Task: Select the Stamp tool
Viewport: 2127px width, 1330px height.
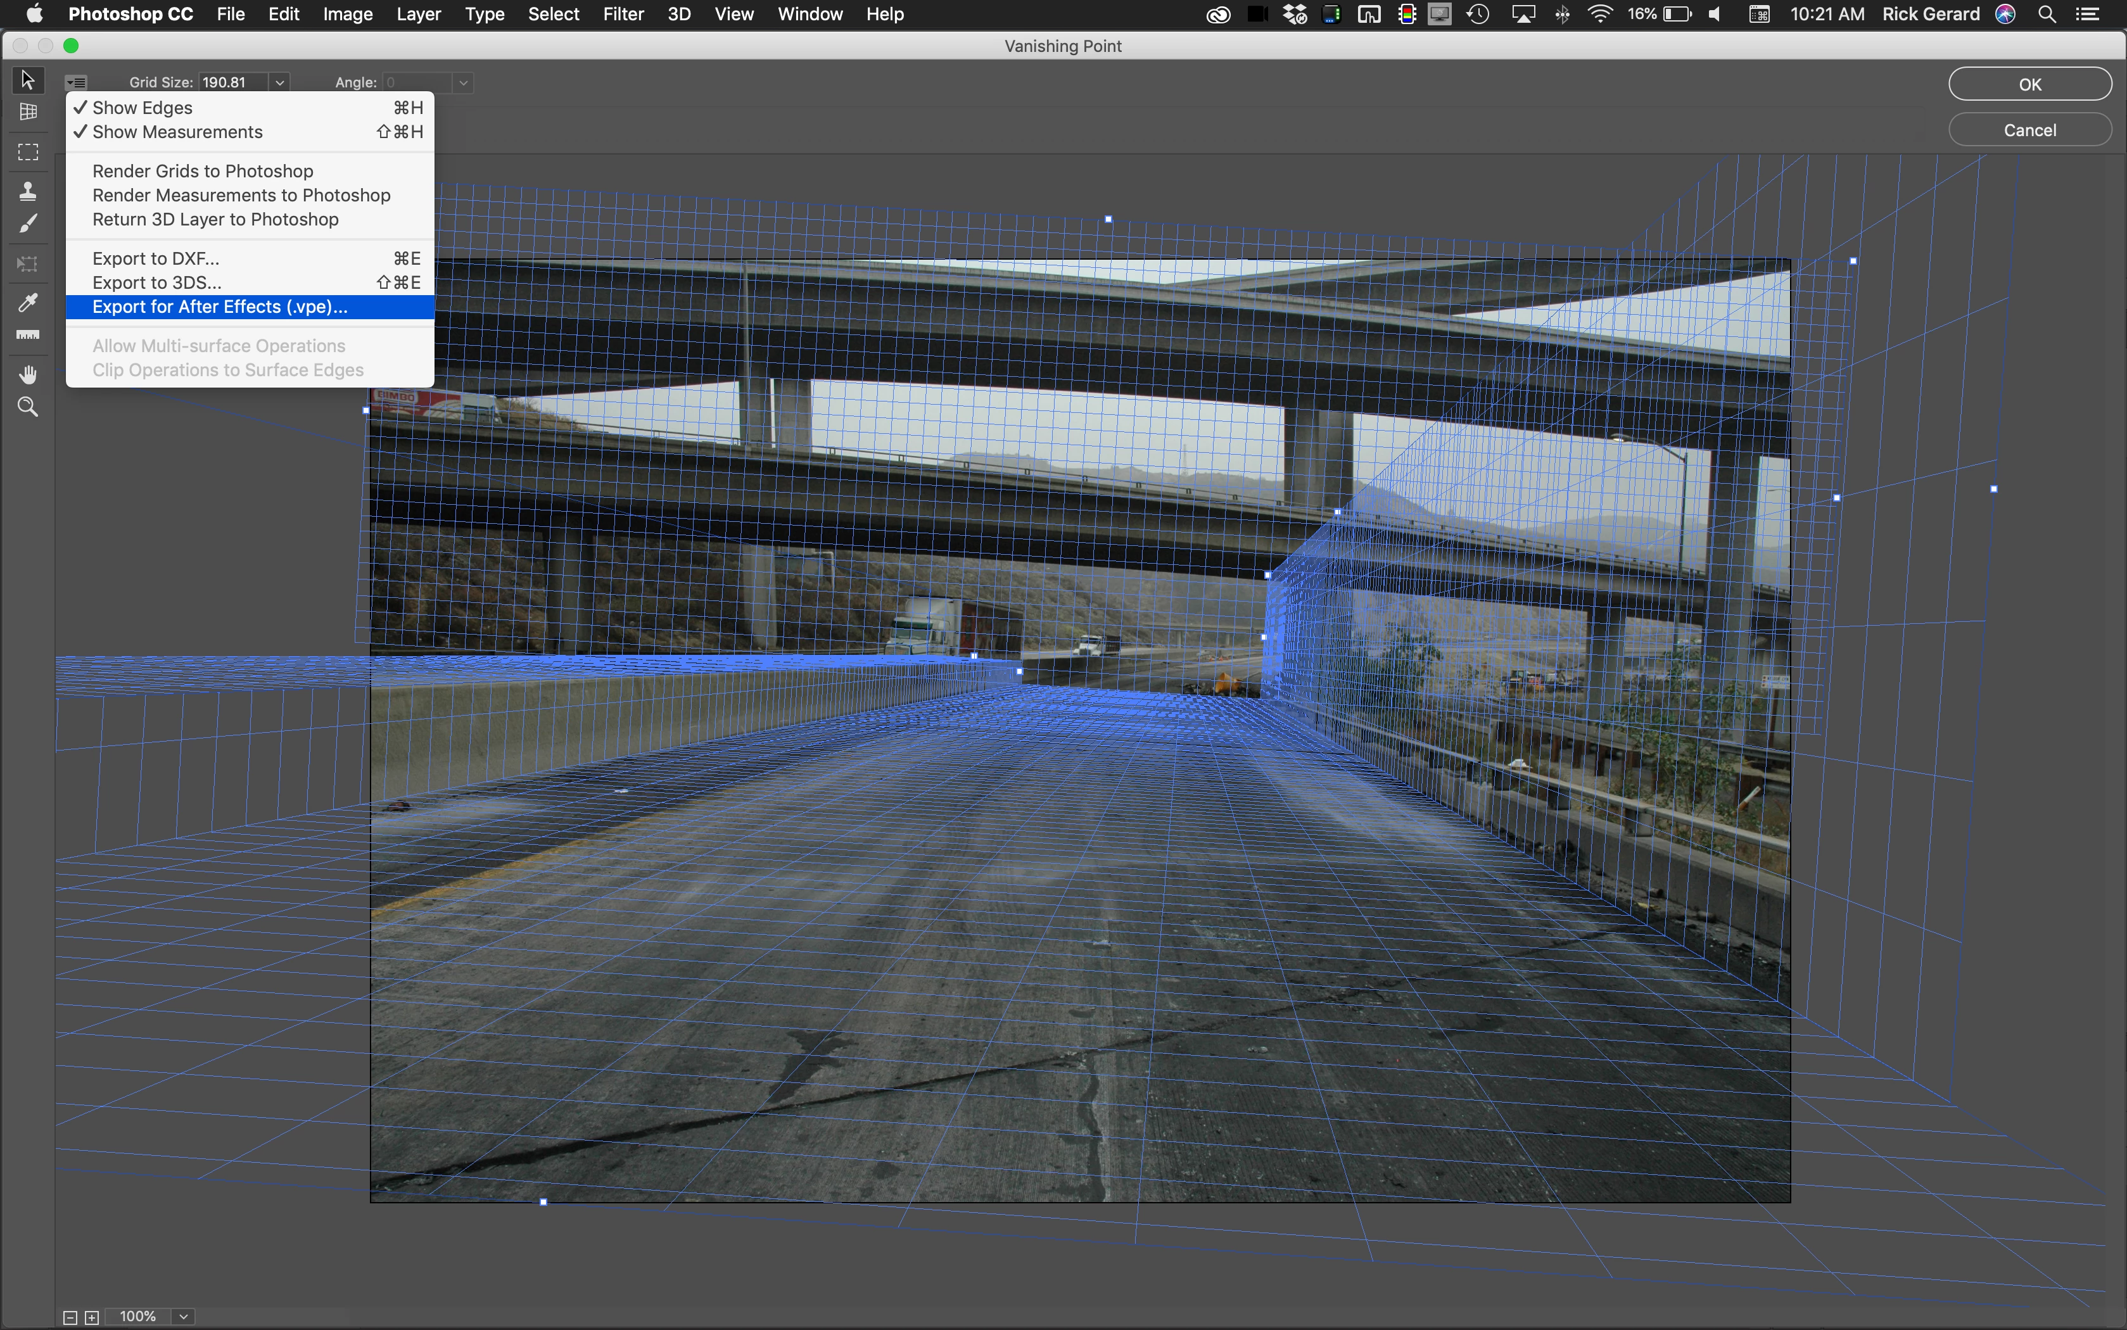Action: pos(27,190)
